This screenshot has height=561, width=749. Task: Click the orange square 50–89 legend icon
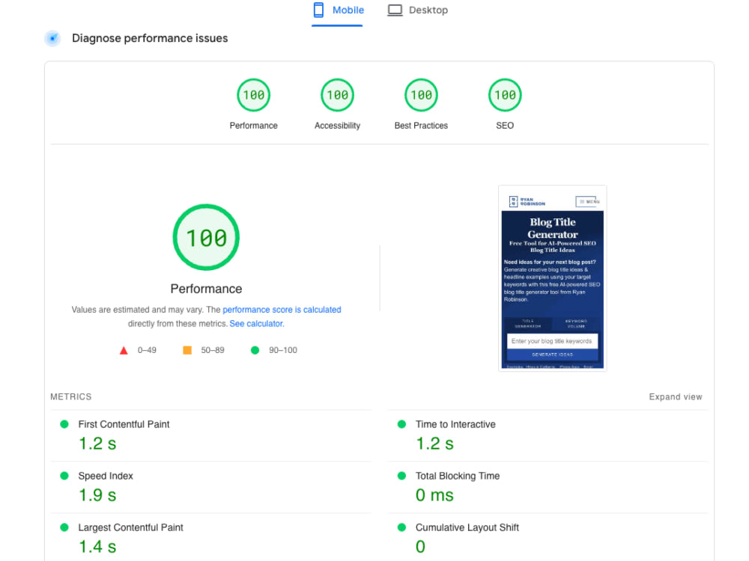[187, 350]
